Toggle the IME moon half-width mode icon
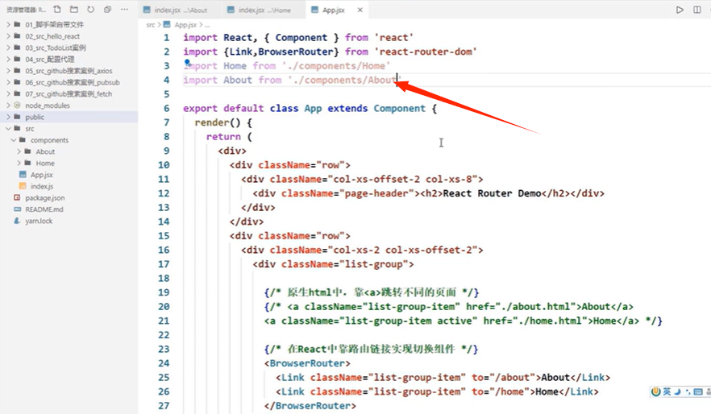 677,391
